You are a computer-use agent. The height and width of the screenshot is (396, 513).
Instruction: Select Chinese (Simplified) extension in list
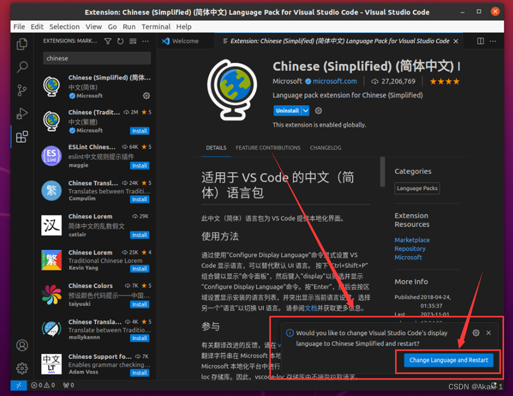[x=96, y=87]
